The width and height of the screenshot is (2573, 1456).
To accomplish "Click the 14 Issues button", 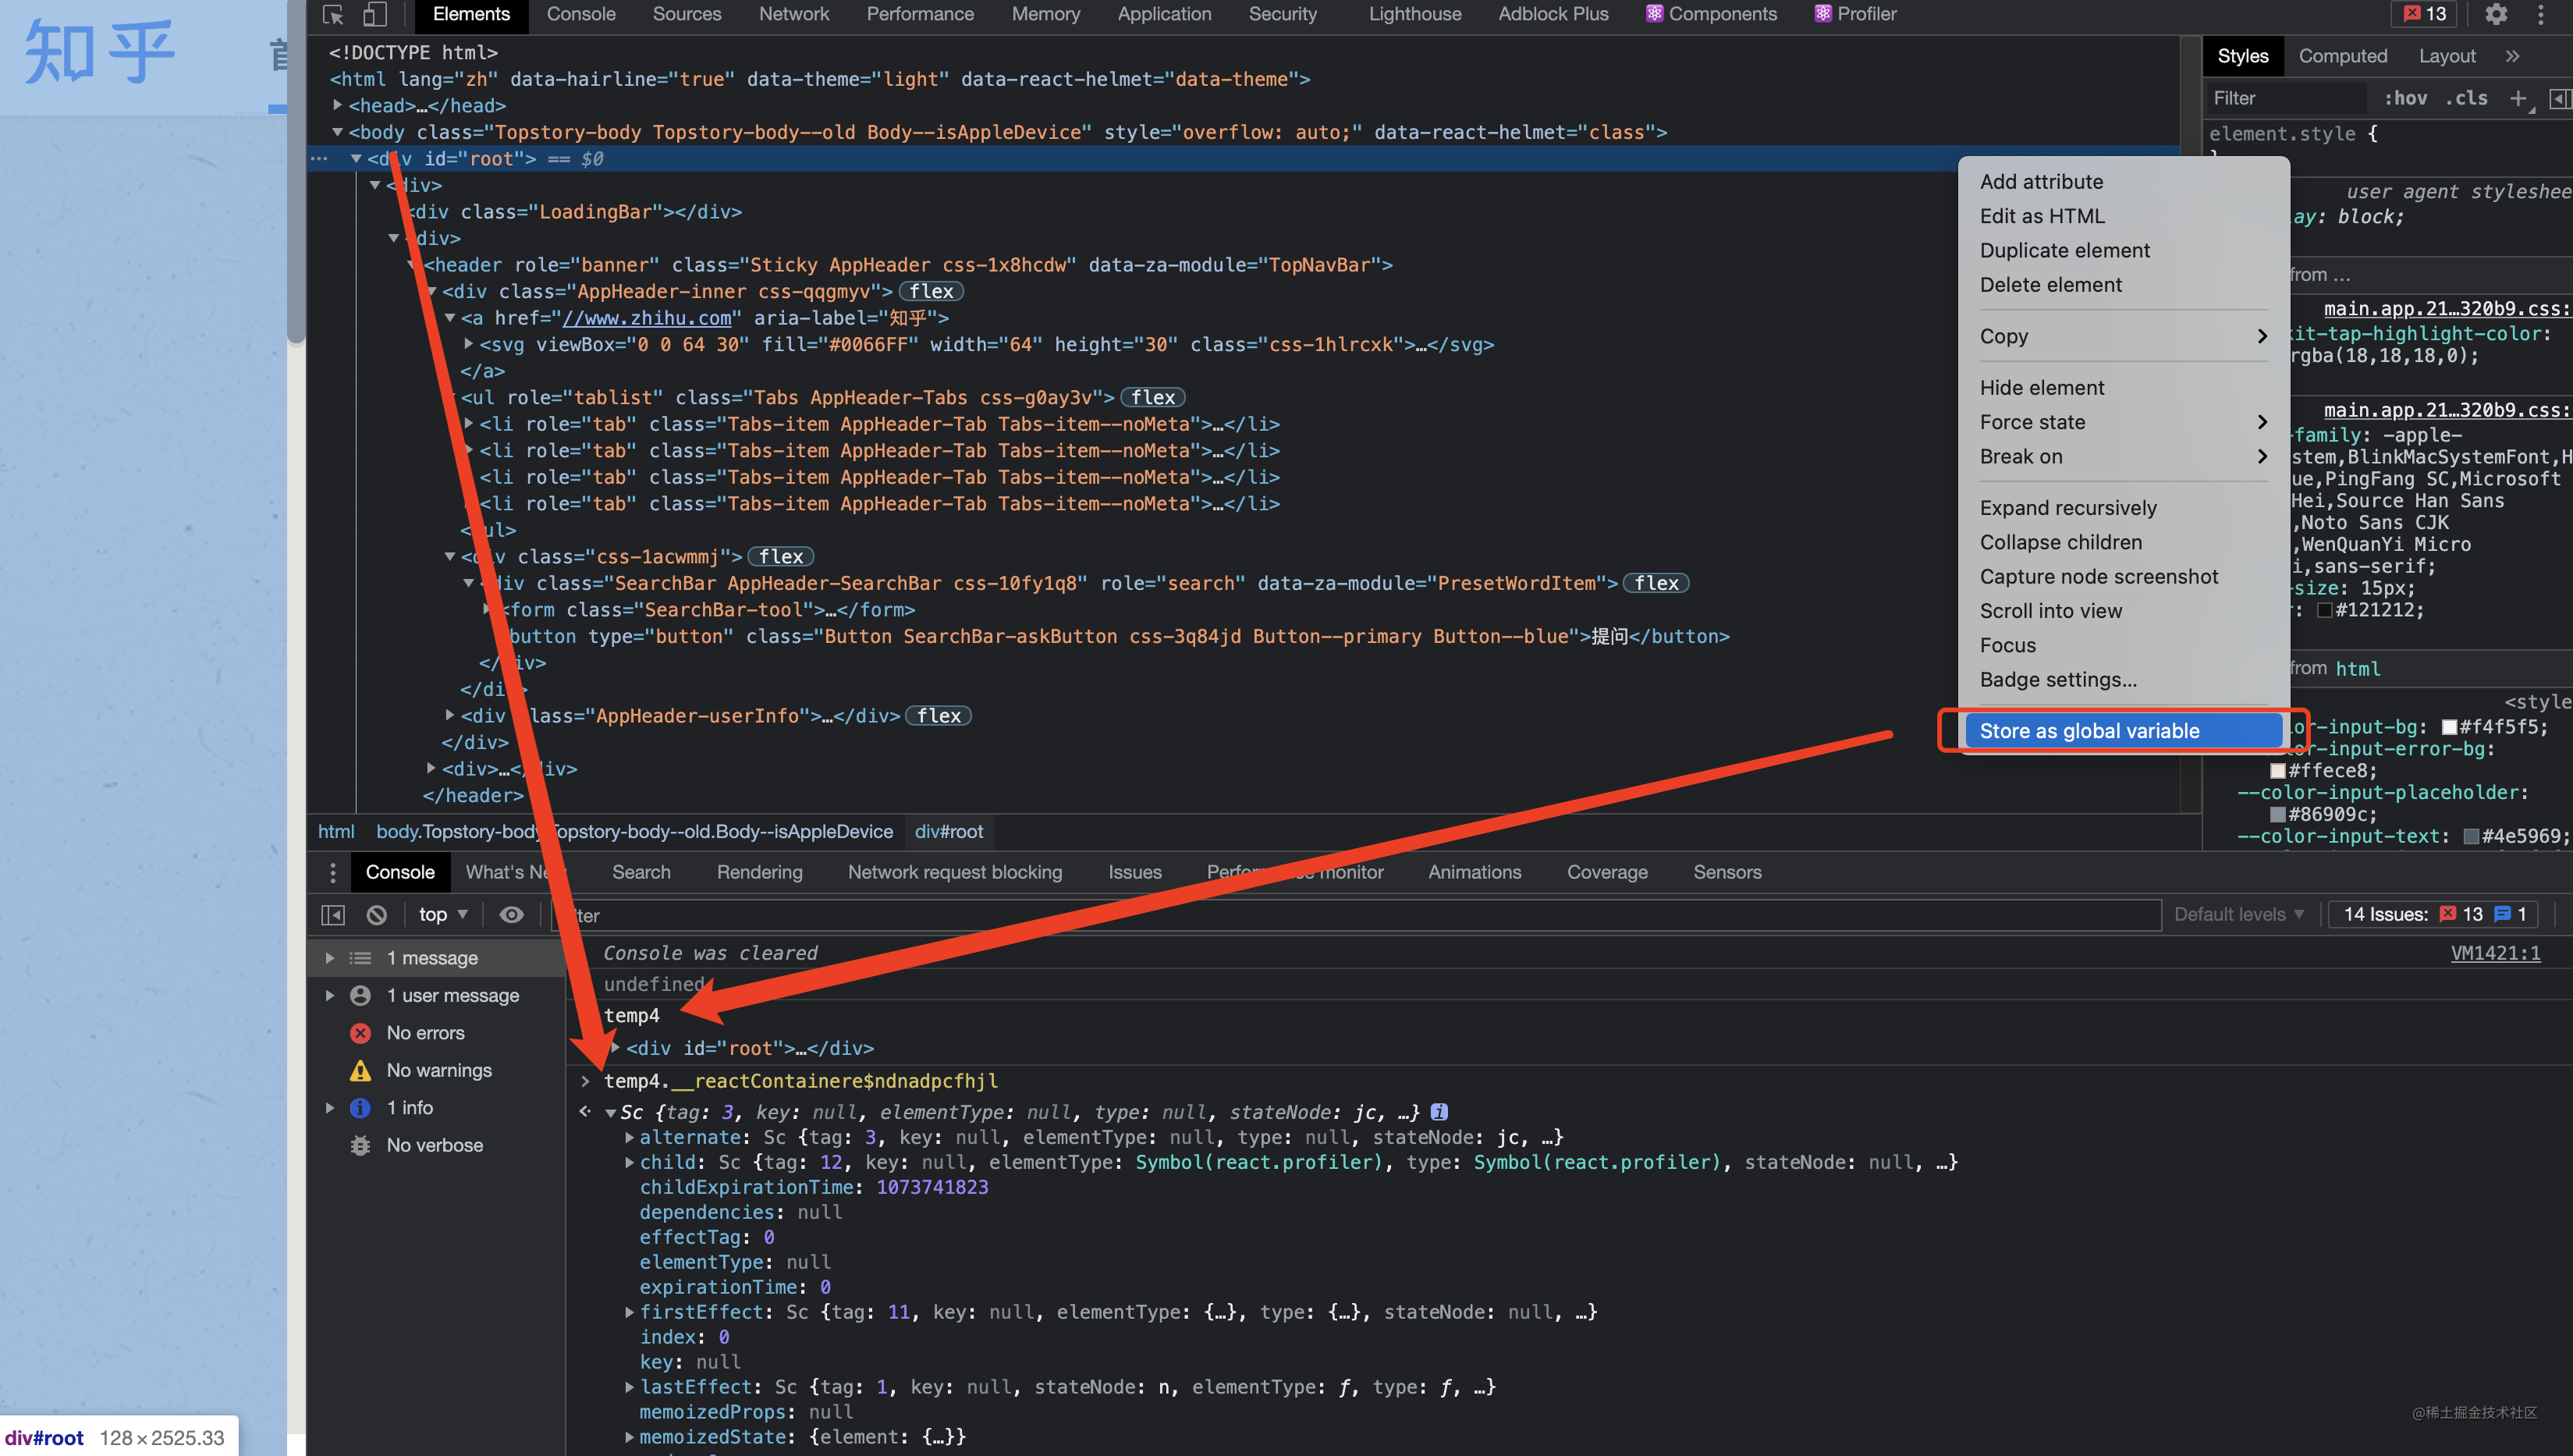I will [x=2435, y=914].
